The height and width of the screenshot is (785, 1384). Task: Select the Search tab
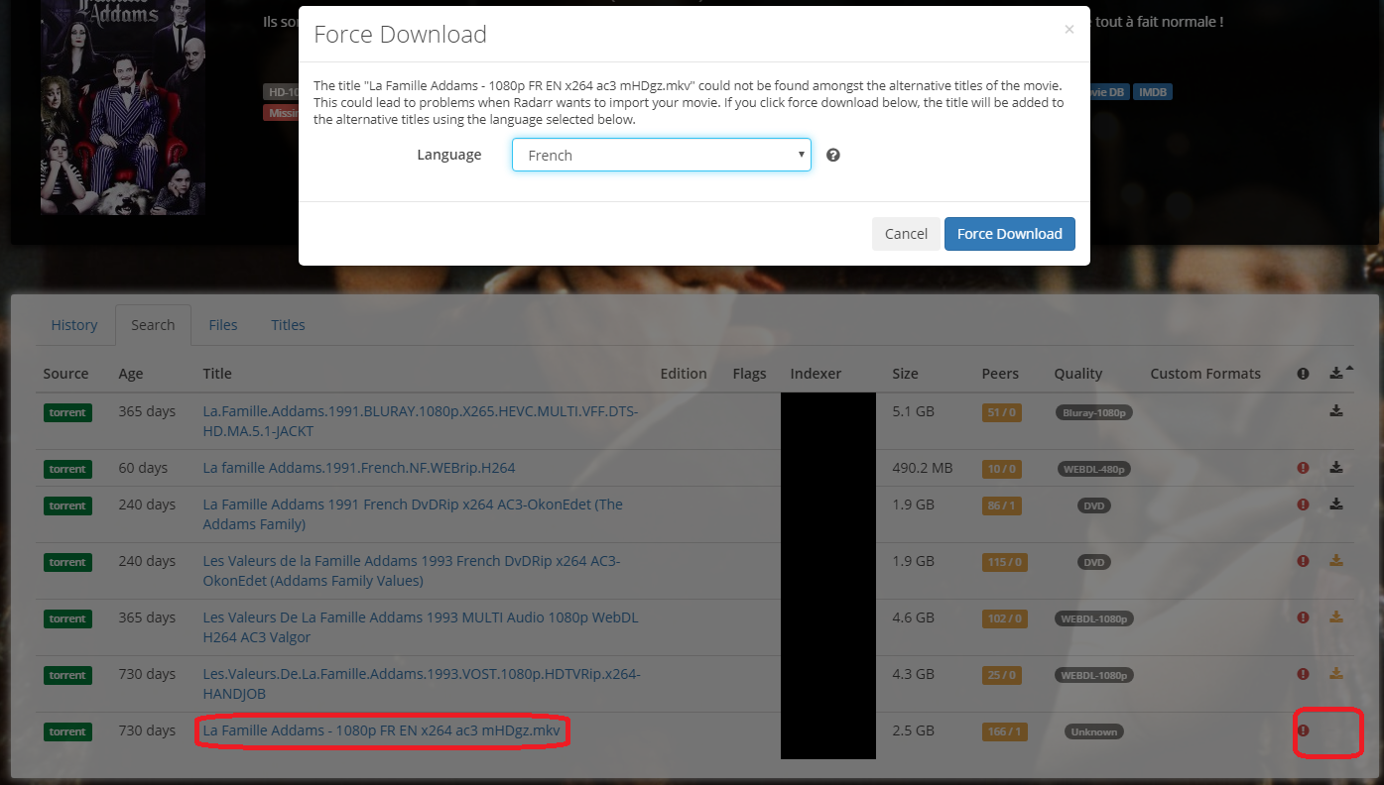[153, 325]
